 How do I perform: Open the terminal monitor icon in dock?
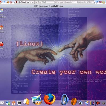(19, 103)
